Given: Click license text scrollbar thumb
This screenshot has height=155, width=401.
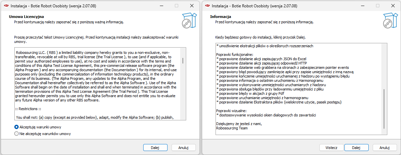Looking at the screenshot, I should click(x=183, y=60).
